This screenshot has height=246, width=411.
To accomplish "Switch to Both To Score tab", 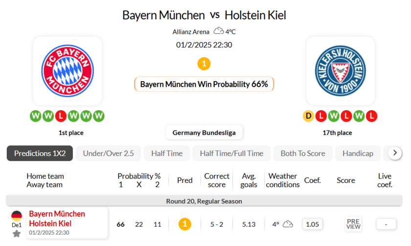I will 302,153.
